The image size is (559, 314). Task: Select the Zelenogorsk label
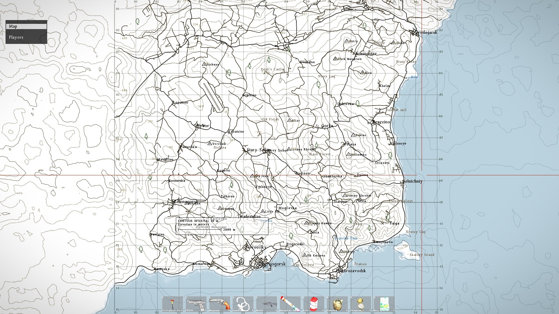[186, 202]
